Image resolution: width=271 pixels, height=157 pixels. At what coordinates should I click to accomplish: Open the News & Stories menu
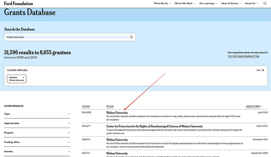coord(231,3)
